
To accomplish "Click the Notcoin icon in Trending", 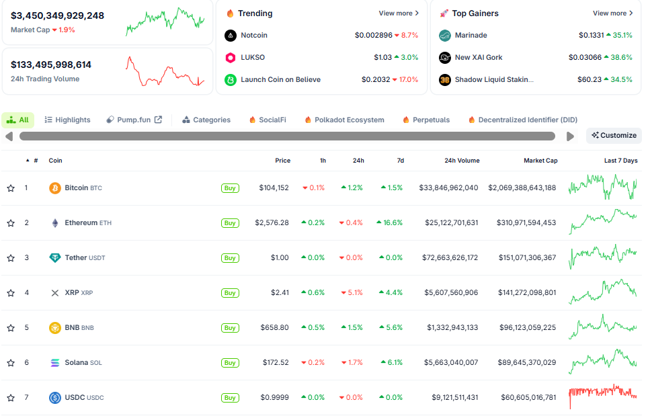I will pos(231,35).
